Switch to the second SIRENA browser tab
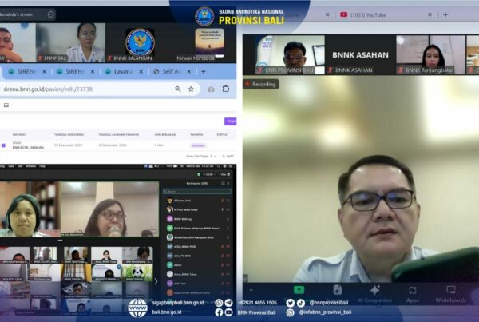Image resolution: width=479 pixels, height=322 pixels. [74, 71]
